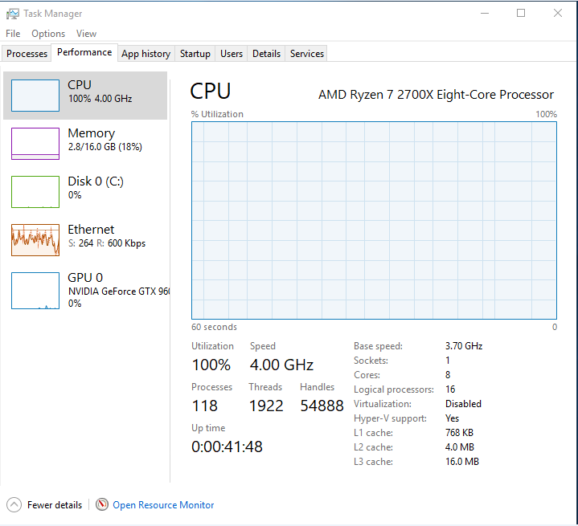Image resolution: width=578 pixels, height=526 pixels.
Task: Select the GPU 0 graph thumbnail
Action: coord(35,290)
